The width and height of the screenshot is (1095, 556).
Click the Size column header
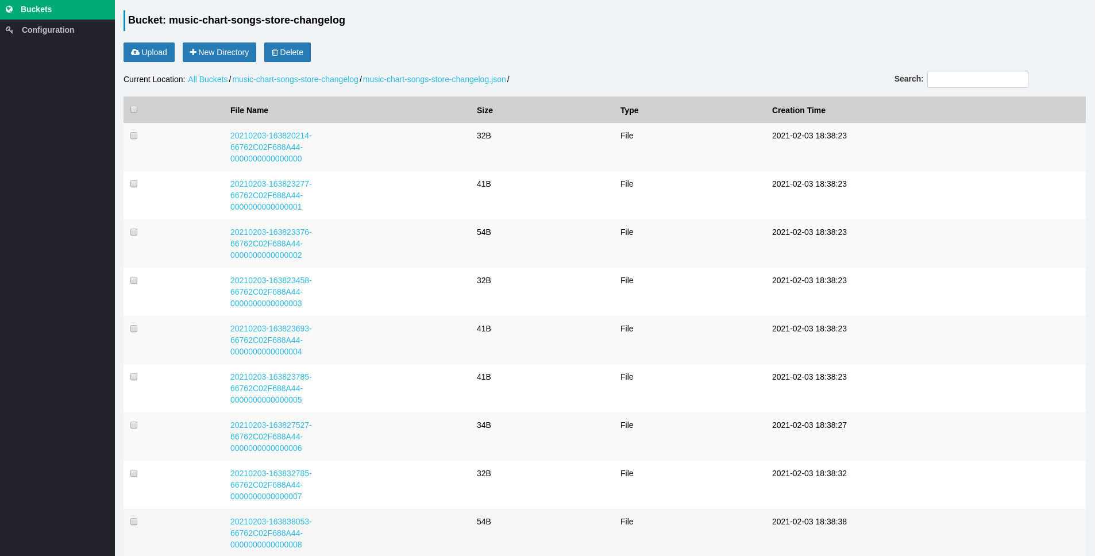tap(485, 110)
